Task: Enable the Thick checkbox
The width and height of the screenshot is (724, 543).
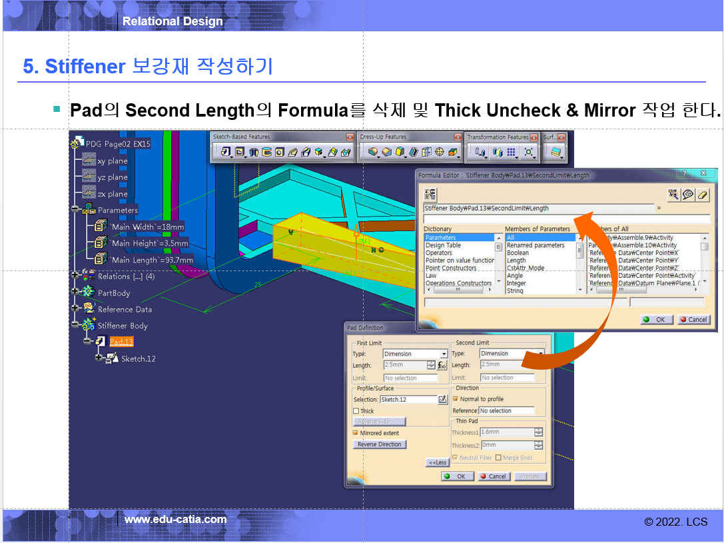Action: pyautogui.click(x=356, y=411)
